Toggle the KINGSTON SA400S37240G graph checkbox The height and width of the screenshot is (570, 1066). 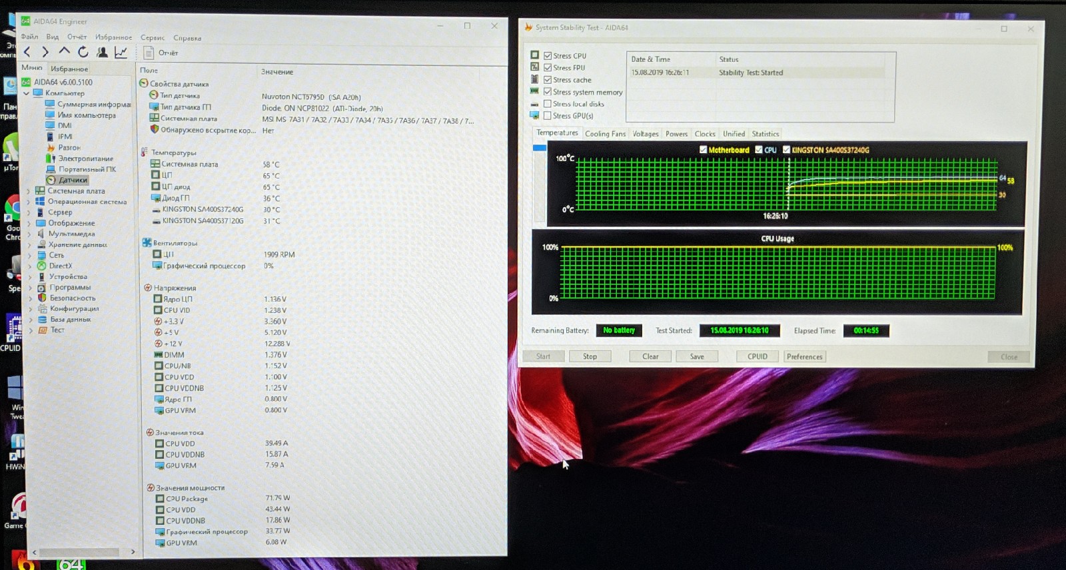click(x=786, y=150)
